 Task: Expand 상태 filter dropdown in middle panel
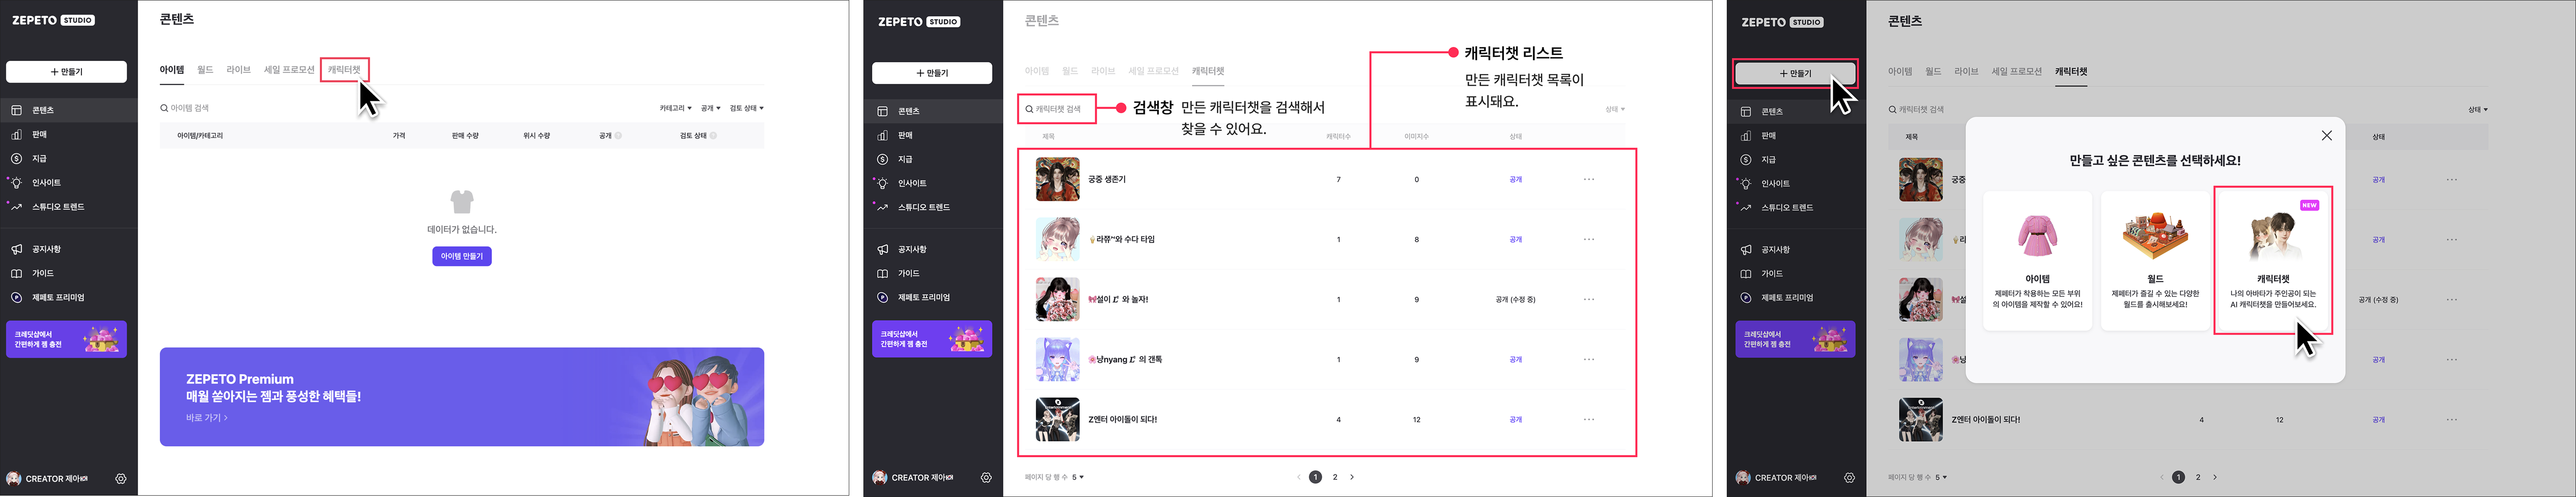(x=1615, y=109)
